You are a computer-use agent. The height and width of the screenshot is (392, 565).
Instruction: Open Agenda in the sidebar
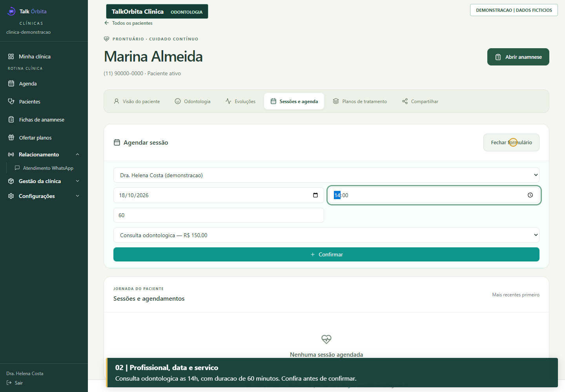click(x=44, y=83)
